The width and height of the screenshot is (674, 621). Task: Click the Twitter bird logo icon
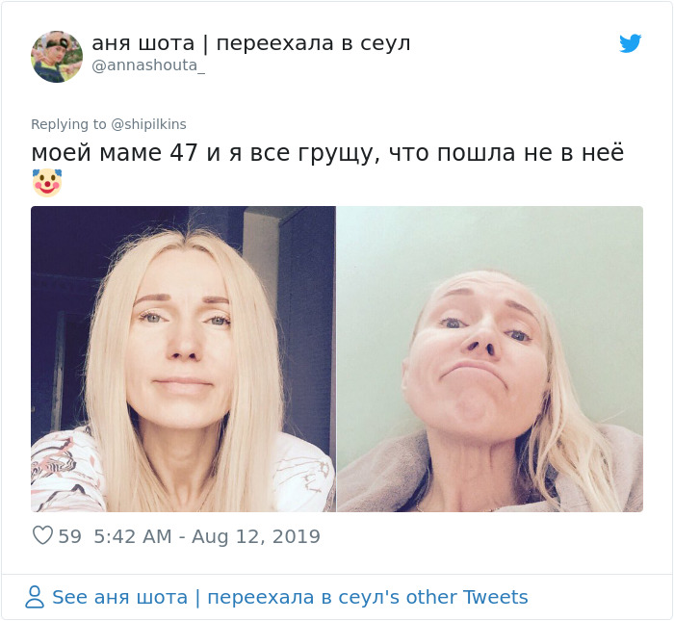[x=630, y=43]
